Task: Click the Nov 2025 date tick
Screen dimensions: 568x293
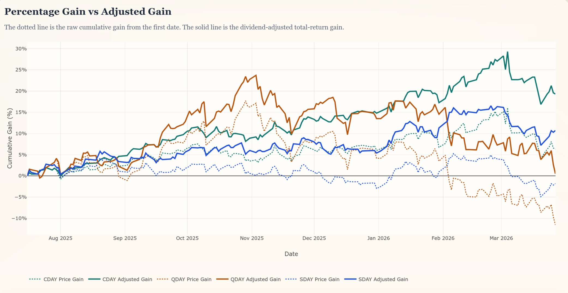Action: tap(252, 238)
